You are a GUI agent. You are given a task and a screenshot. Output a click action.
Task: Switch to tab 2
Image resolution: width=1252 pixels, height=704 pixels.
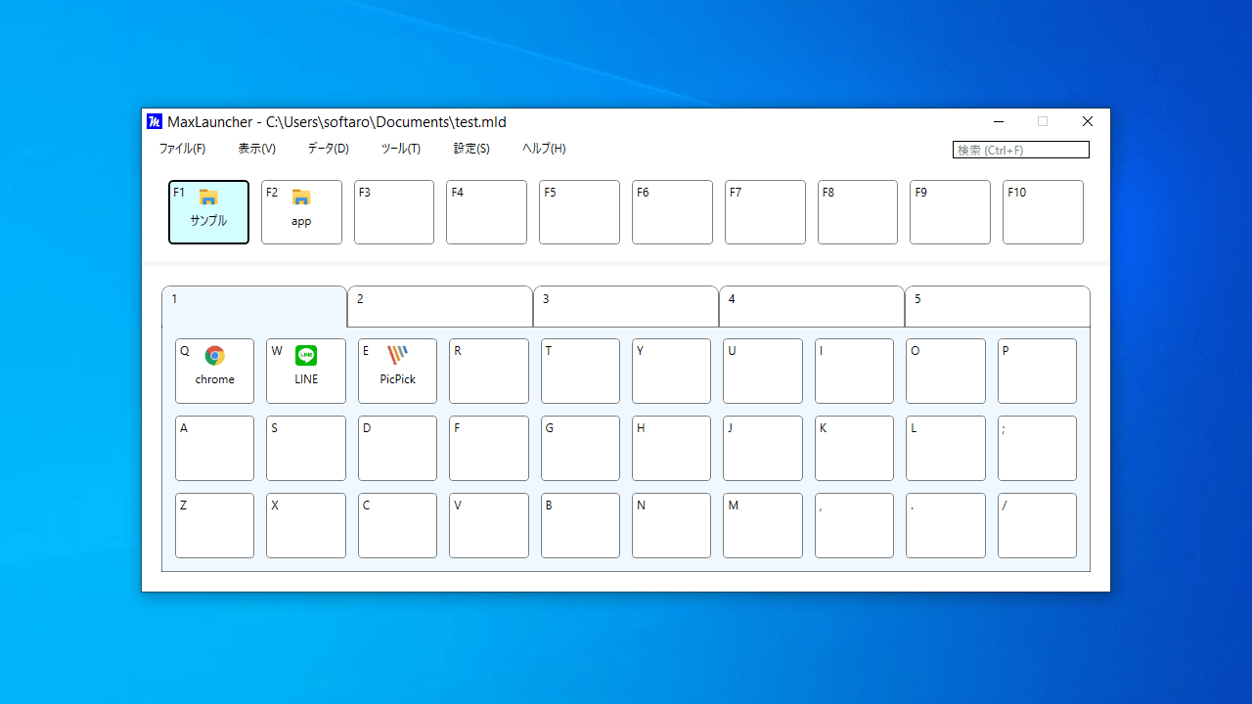440,306
